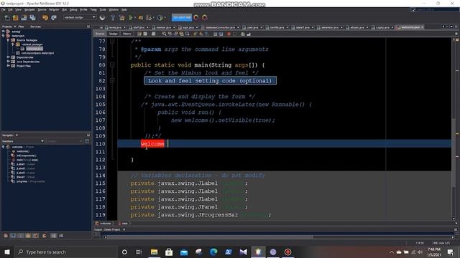The width and height of the screenshot is (460, 258).
Task: Toggle third filter button at Navigator bottom
Action: [21, 236]
